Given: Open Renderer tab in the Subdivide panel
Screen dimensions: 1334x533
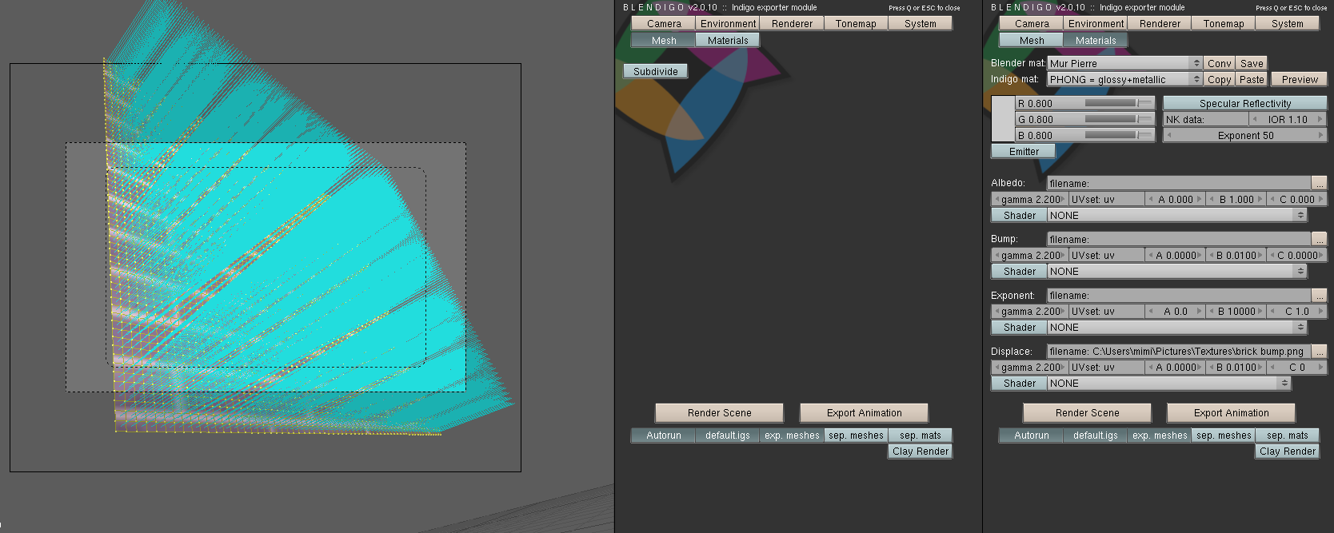Looking at the screenshot, I should tap(792, 23).
